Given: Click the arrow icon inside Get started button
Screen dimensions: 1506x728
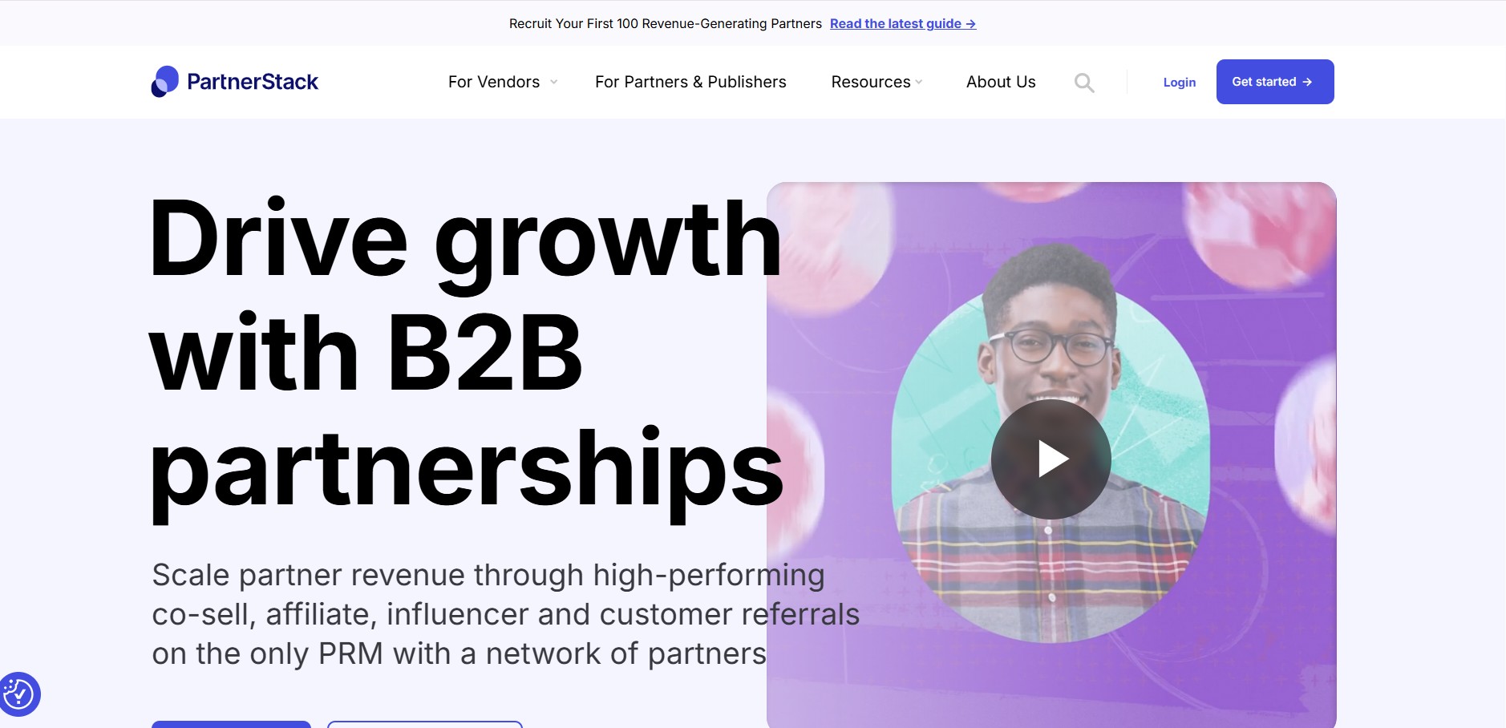Looking at the screenshot, I should (1307, 81).
